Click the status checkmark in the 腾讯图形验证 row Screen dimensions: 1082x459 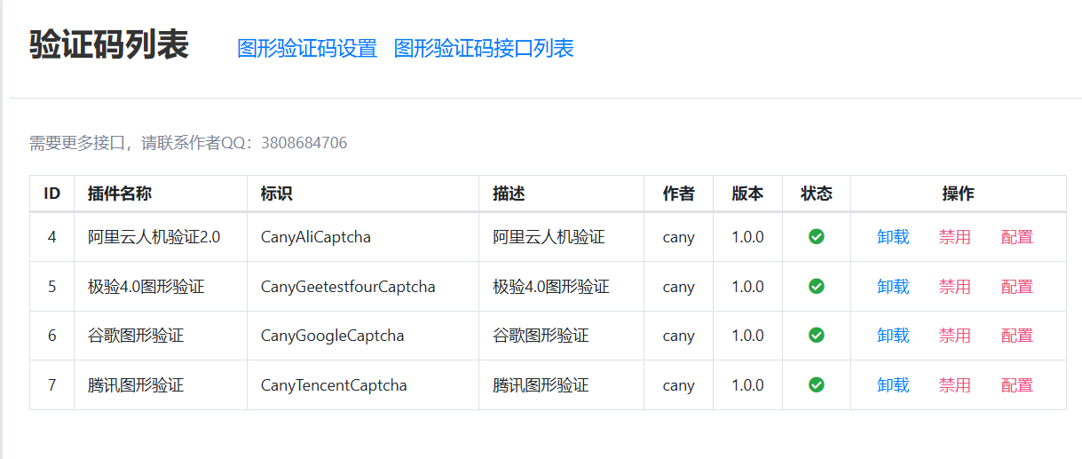[817, 385]
